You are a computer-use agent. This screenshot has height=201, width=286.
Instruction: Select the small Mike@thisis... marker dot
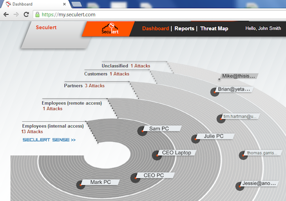coord(219,79)
